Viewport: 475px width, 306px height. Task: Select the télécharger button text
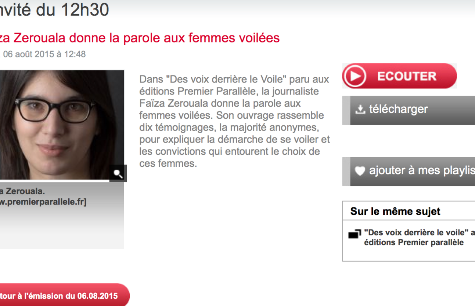click(x=398, y=109)
